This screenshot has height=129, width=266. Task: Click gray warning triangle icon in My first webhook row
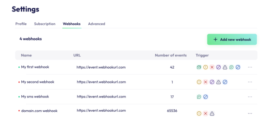(225, 67)
